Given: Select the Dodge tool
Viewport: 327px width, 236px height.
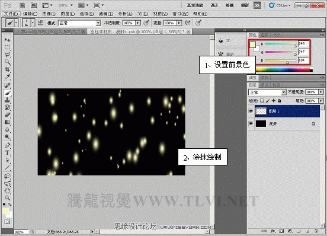Looking at the screenshot, I should (x=7, y=136).
